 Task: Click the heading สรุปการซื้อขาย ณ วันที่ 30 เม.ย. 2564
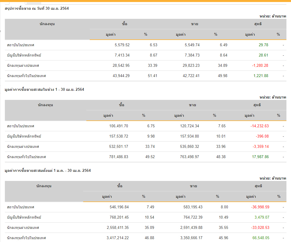(37, 9)
